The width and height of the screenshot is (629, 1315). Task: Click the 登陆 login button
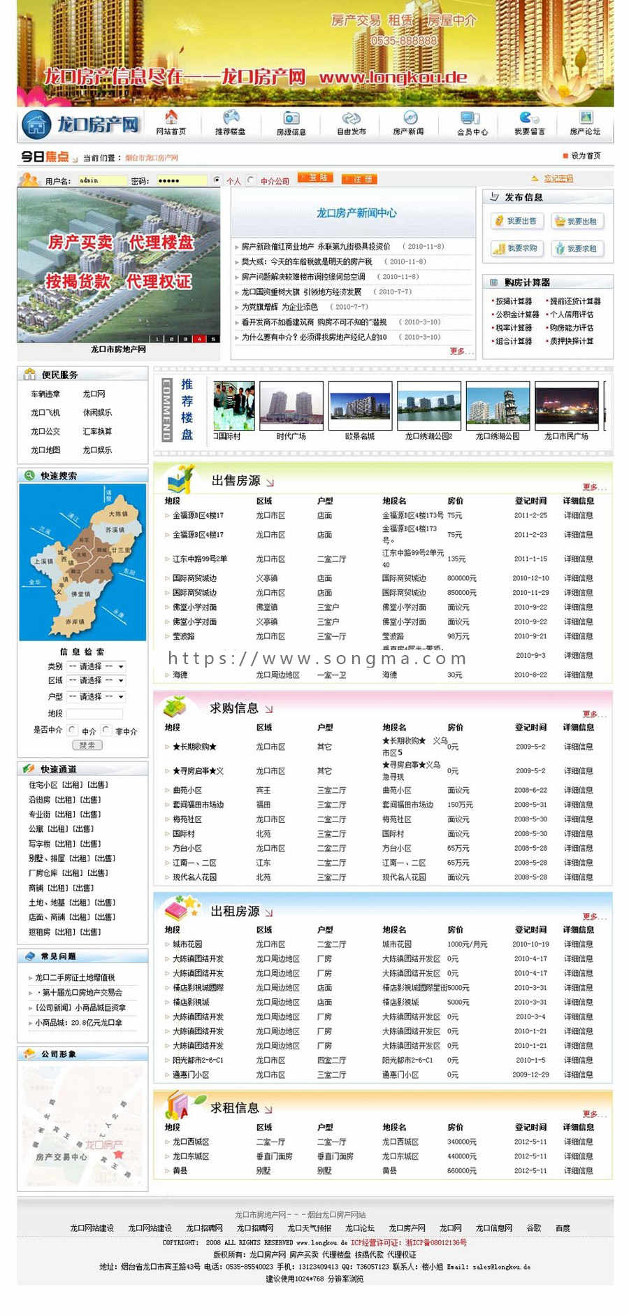pos(315,178)
